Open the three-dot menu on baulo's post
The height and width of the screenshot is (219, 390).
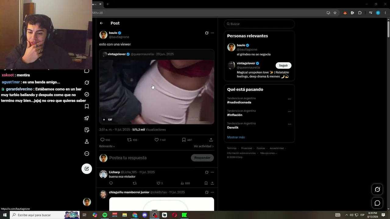[x=212, y=33]
